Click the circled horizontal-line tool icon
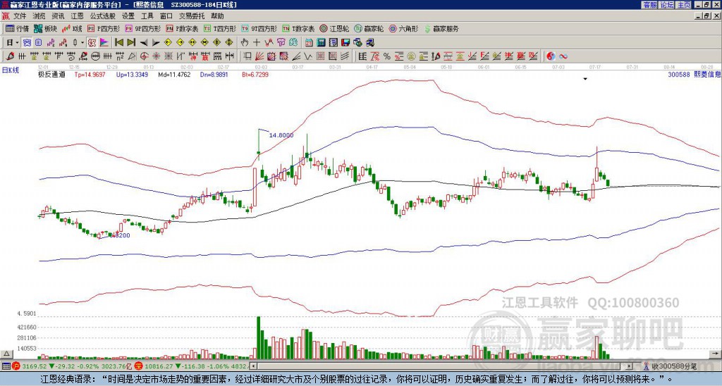 [95, 56]
